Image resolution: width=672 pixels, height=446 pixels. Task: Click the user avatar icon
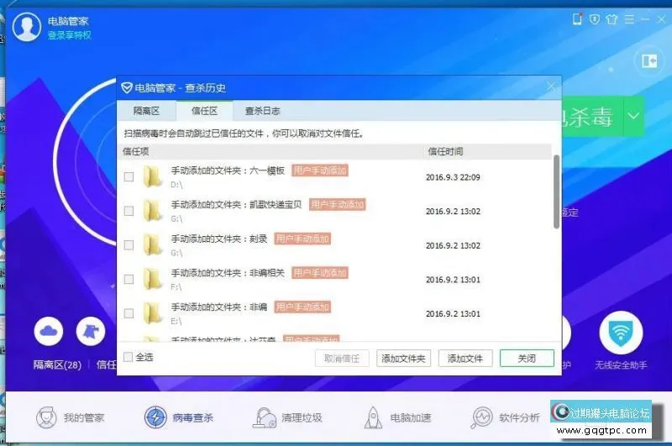click(27, 27)
